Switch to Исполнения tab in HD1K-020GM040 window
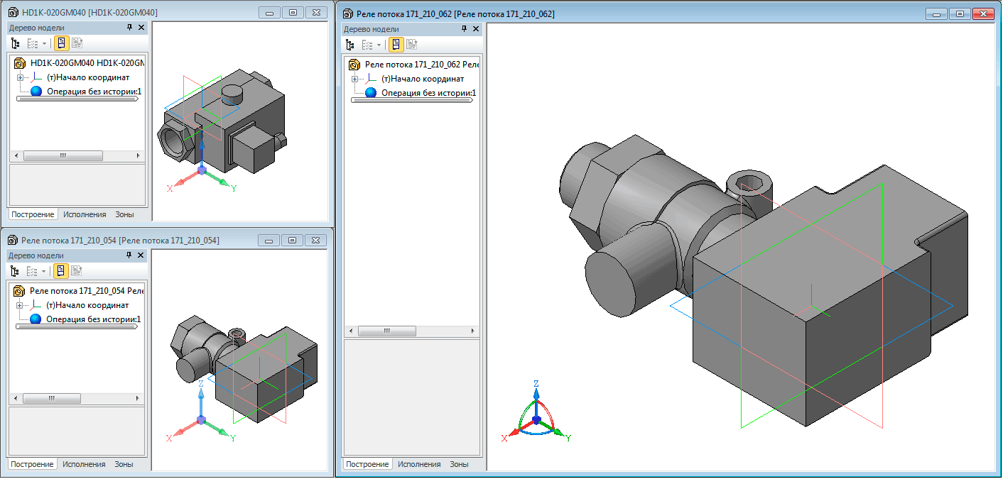Viewport: 1003px width, 479px height. tap(85, 214)
